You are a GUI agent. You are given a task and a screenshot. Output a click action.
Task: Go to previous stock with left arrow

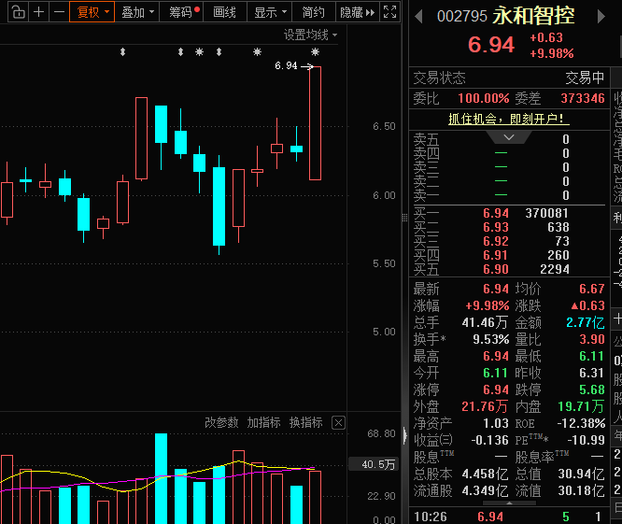tap(417, 17)
